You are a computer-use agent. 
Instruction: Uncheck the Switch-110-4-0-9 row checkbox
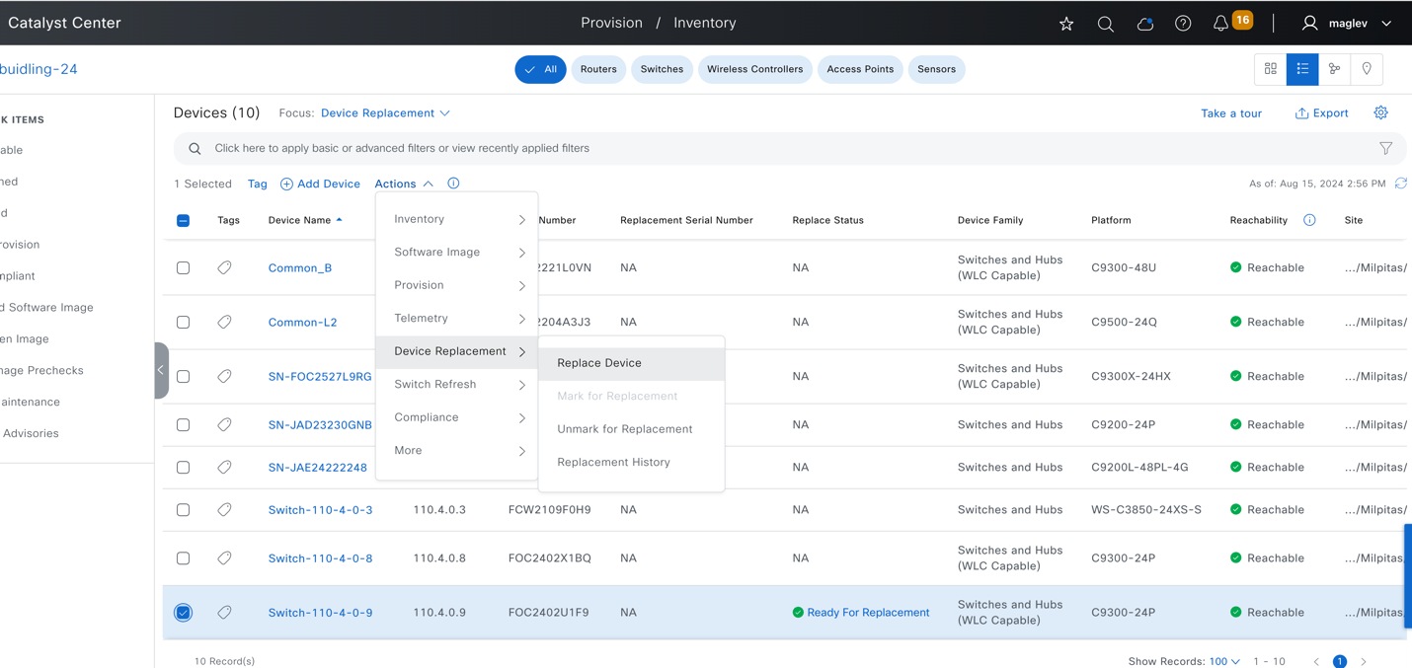(x=183, y=613)
